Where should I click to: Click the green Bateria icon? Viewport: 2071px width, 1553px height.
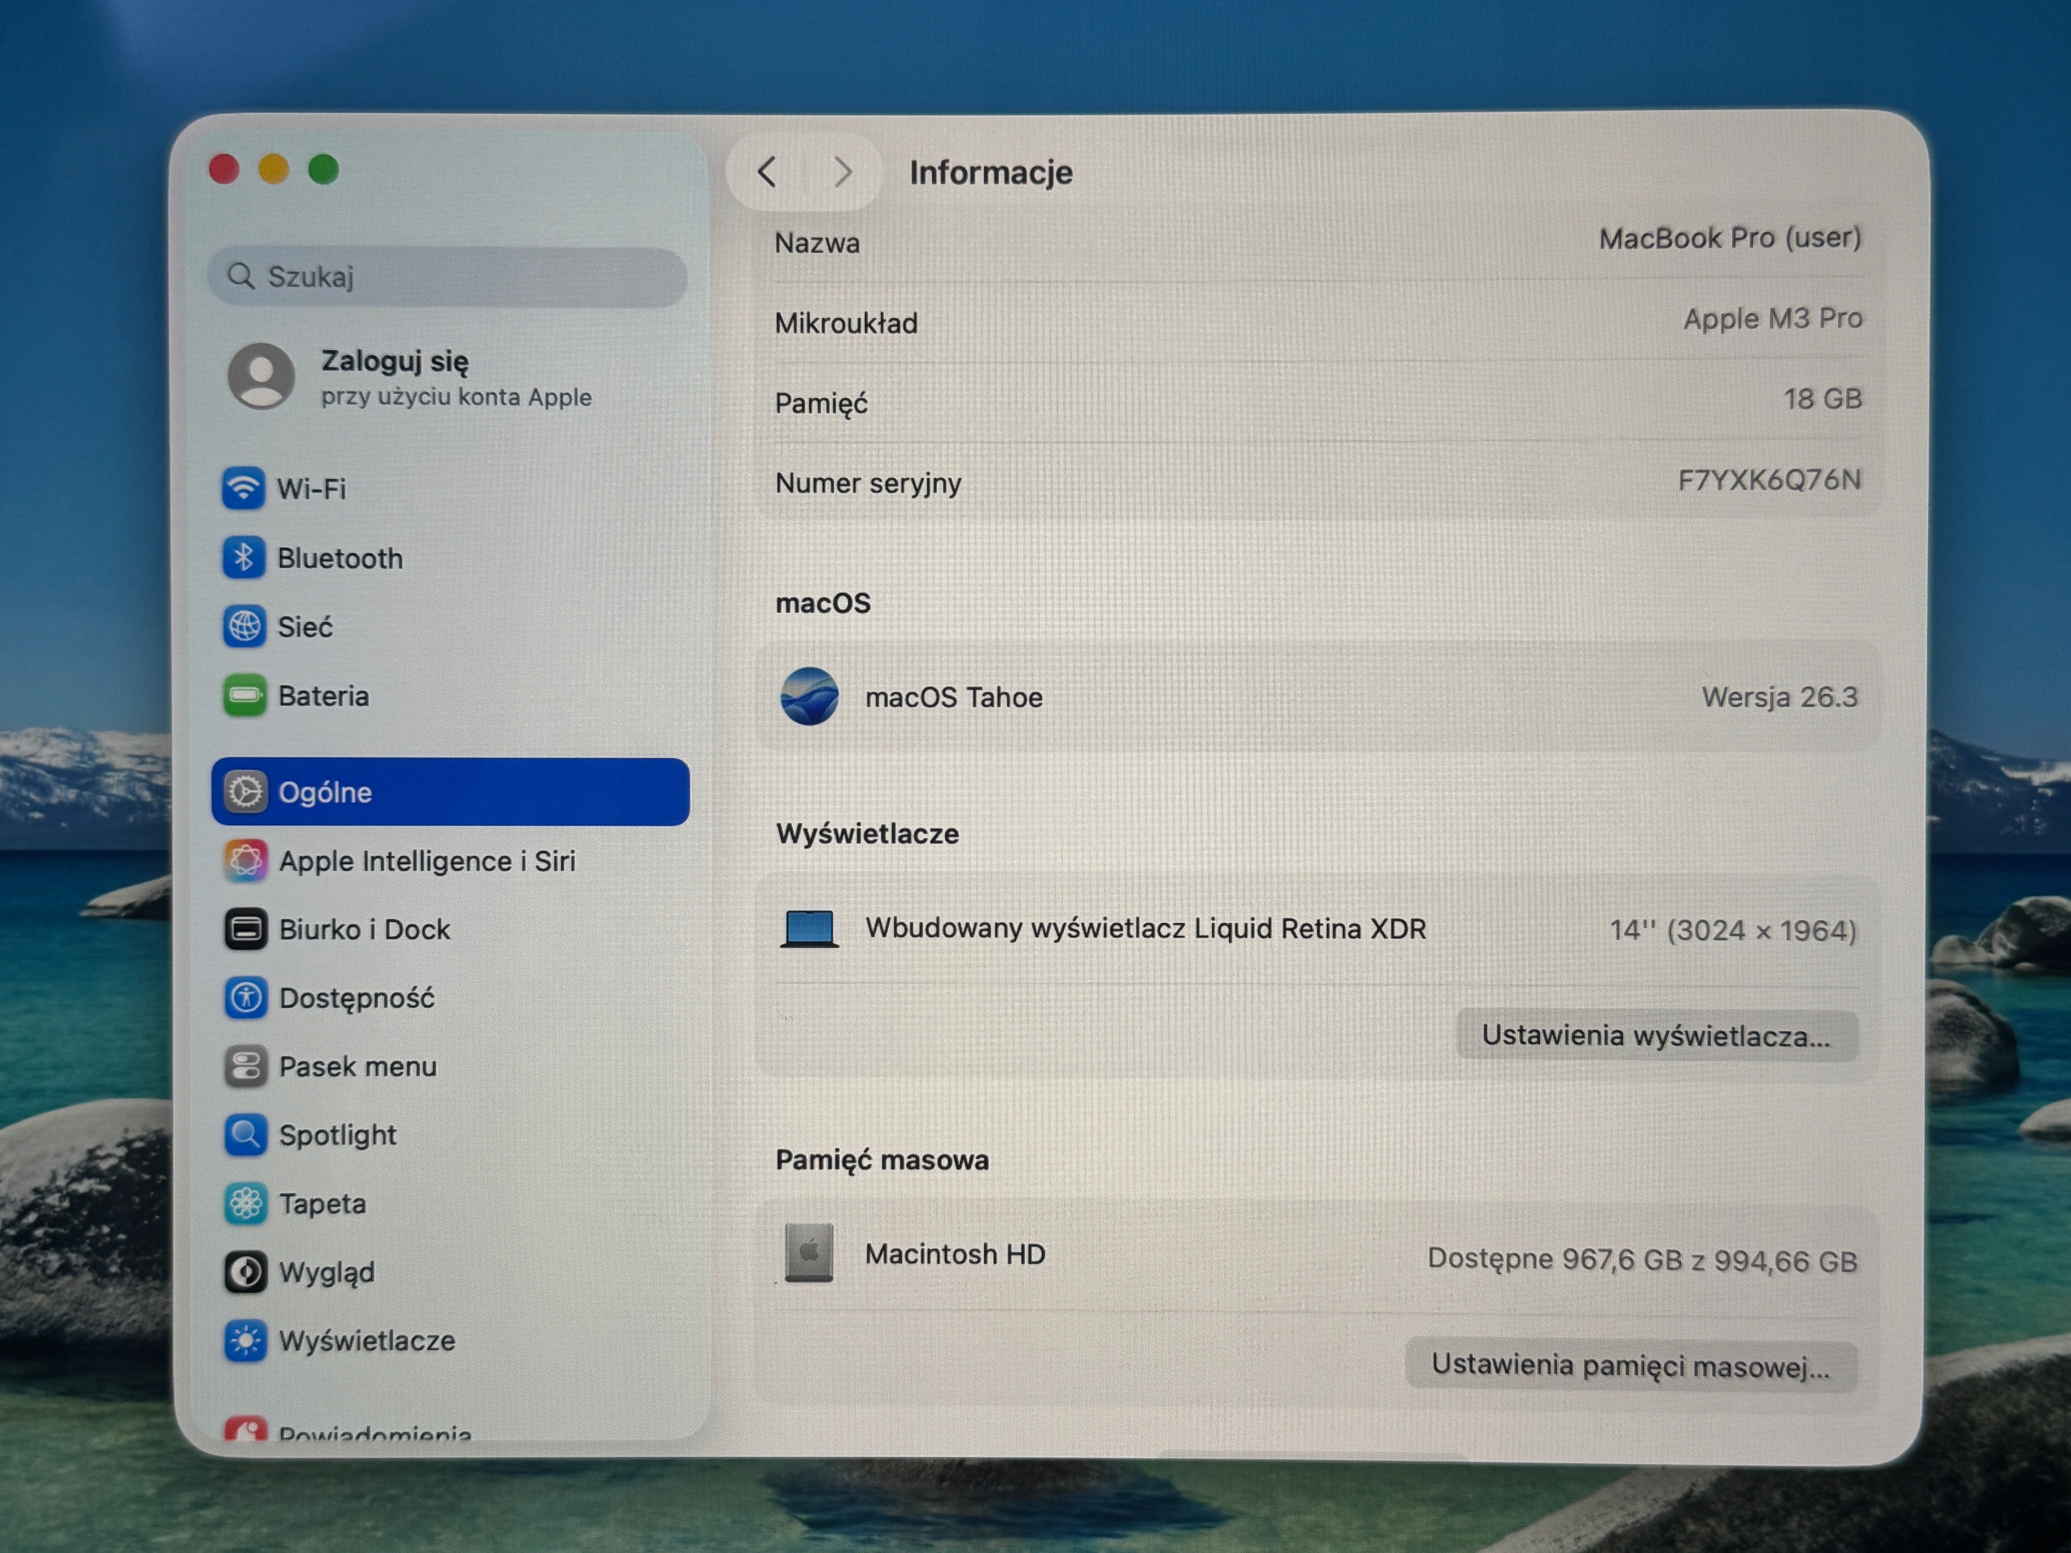pyautogui.click(x=244, y=696)
